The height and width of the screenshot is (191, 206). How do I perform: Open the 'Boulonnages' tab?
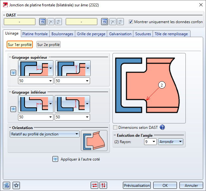62,34
